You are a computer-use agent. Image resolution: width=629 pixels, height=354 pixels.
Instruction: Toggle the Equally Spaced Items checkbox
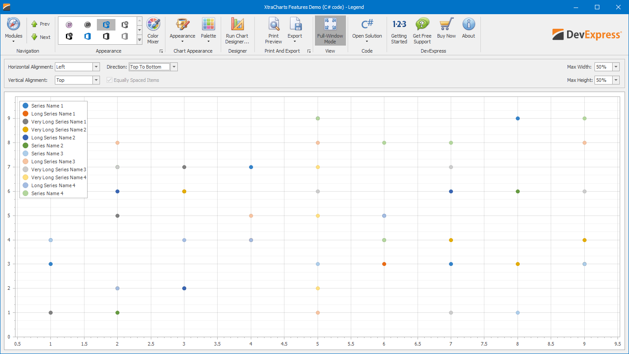pos(109,80)
